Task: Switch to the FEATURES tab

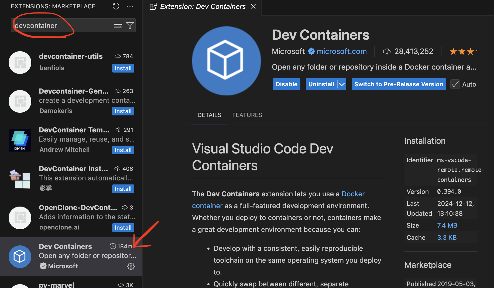Action: click(247, 115)
